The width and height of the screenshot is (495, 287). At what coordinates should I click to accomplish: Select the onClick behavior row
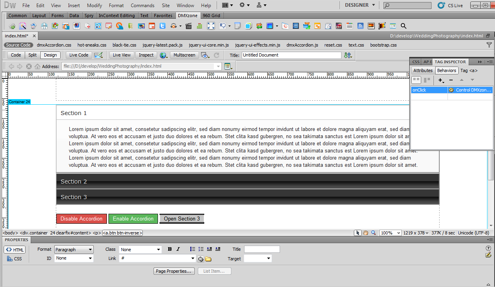click(452, 90)
